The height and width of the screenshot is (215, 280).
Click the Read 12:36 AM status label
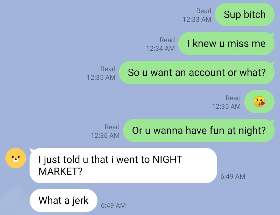coord(105,131)
